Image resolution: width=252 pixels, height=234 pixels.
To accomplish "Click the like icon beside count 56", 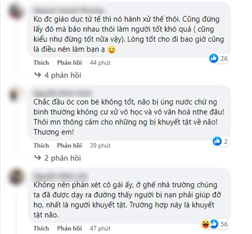I will coord(214,224).
